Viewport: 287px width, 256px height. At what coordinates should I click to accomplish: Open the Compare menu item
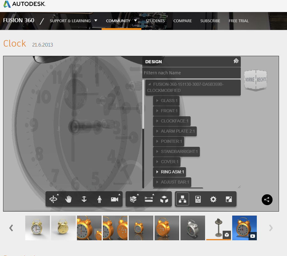point(183,21)
